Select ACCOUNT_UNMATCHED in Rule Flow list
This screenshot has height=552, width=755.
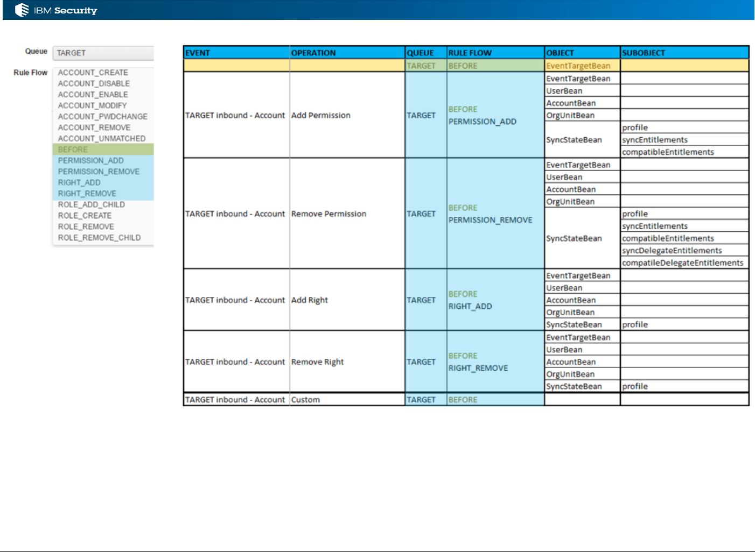coord(103,138)
